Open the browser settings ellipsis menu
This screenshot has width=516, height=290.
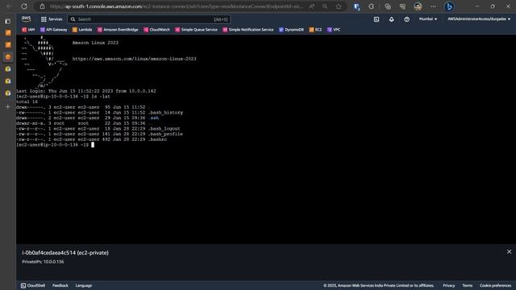click(x=433, y=6)
